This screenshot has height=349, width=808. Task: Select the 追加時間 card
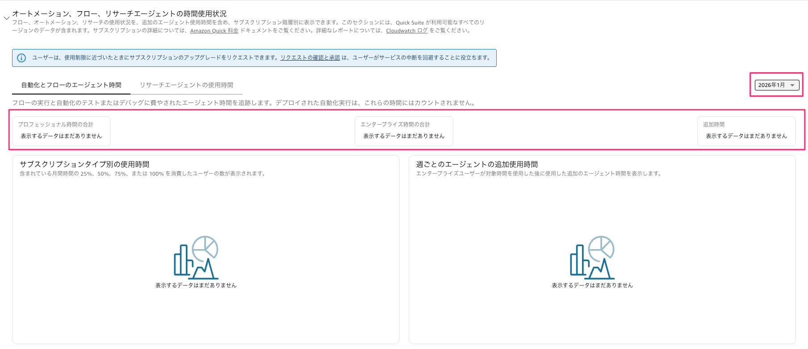[x=746, y=131]
